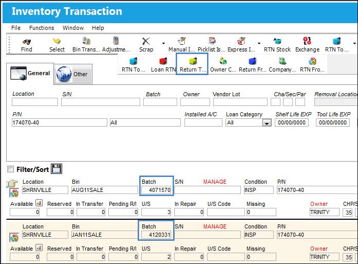Switch to the Other tab

[x=73, y=74]
